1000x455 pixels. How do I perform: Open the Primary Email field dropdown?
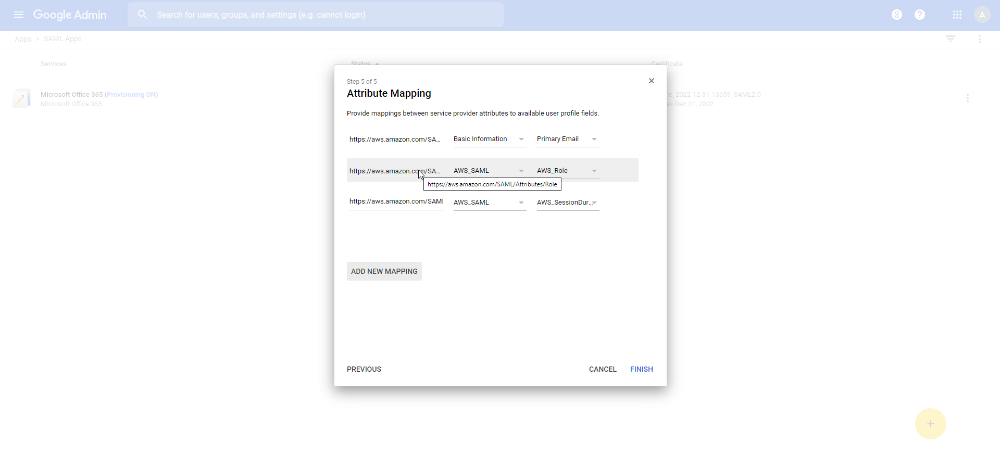click(568, 139)
